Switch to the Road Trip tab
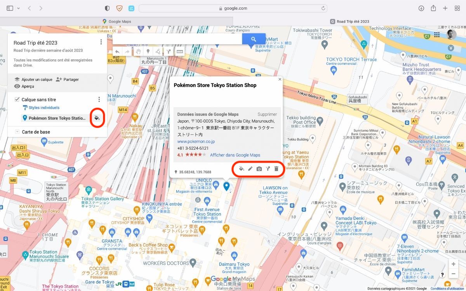The height and width of the screenshot is (291, 466). point(349,21)
